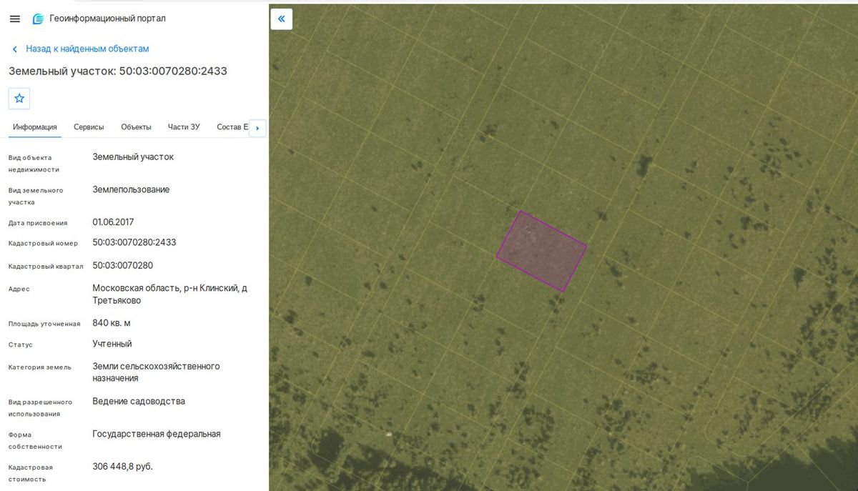858x491 pixels.
Task: Switch to the Объекты tab
Action: tap(136, 127)
